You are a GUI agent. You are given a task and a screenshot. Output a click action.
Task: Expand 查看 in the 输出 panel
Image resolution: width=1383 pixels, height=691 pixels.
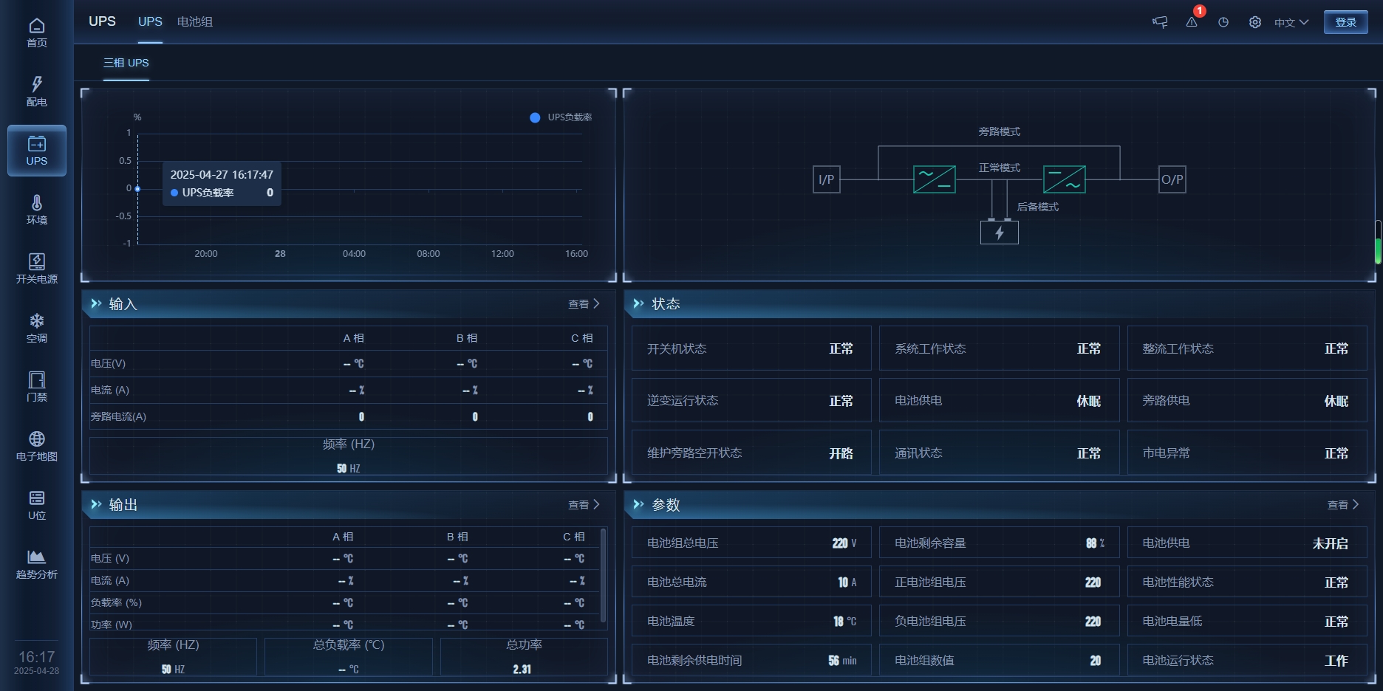584,505
